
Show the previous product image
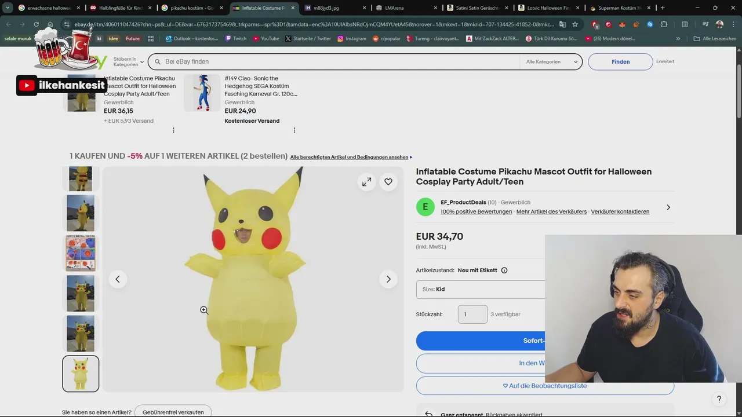tap(118, 279)
